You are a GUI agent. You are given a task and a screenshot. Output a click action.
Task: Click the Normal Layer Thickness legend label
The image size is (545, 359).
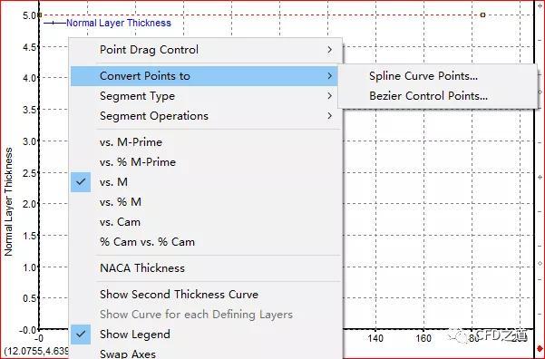119,23
